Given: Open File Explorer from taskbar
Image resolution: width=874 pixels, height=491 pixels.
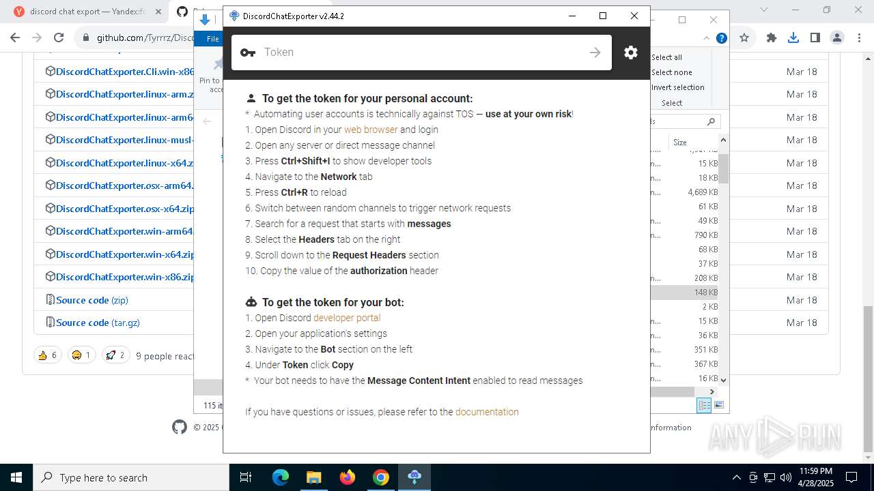Looking at the screenshot, I should (313, 477).
